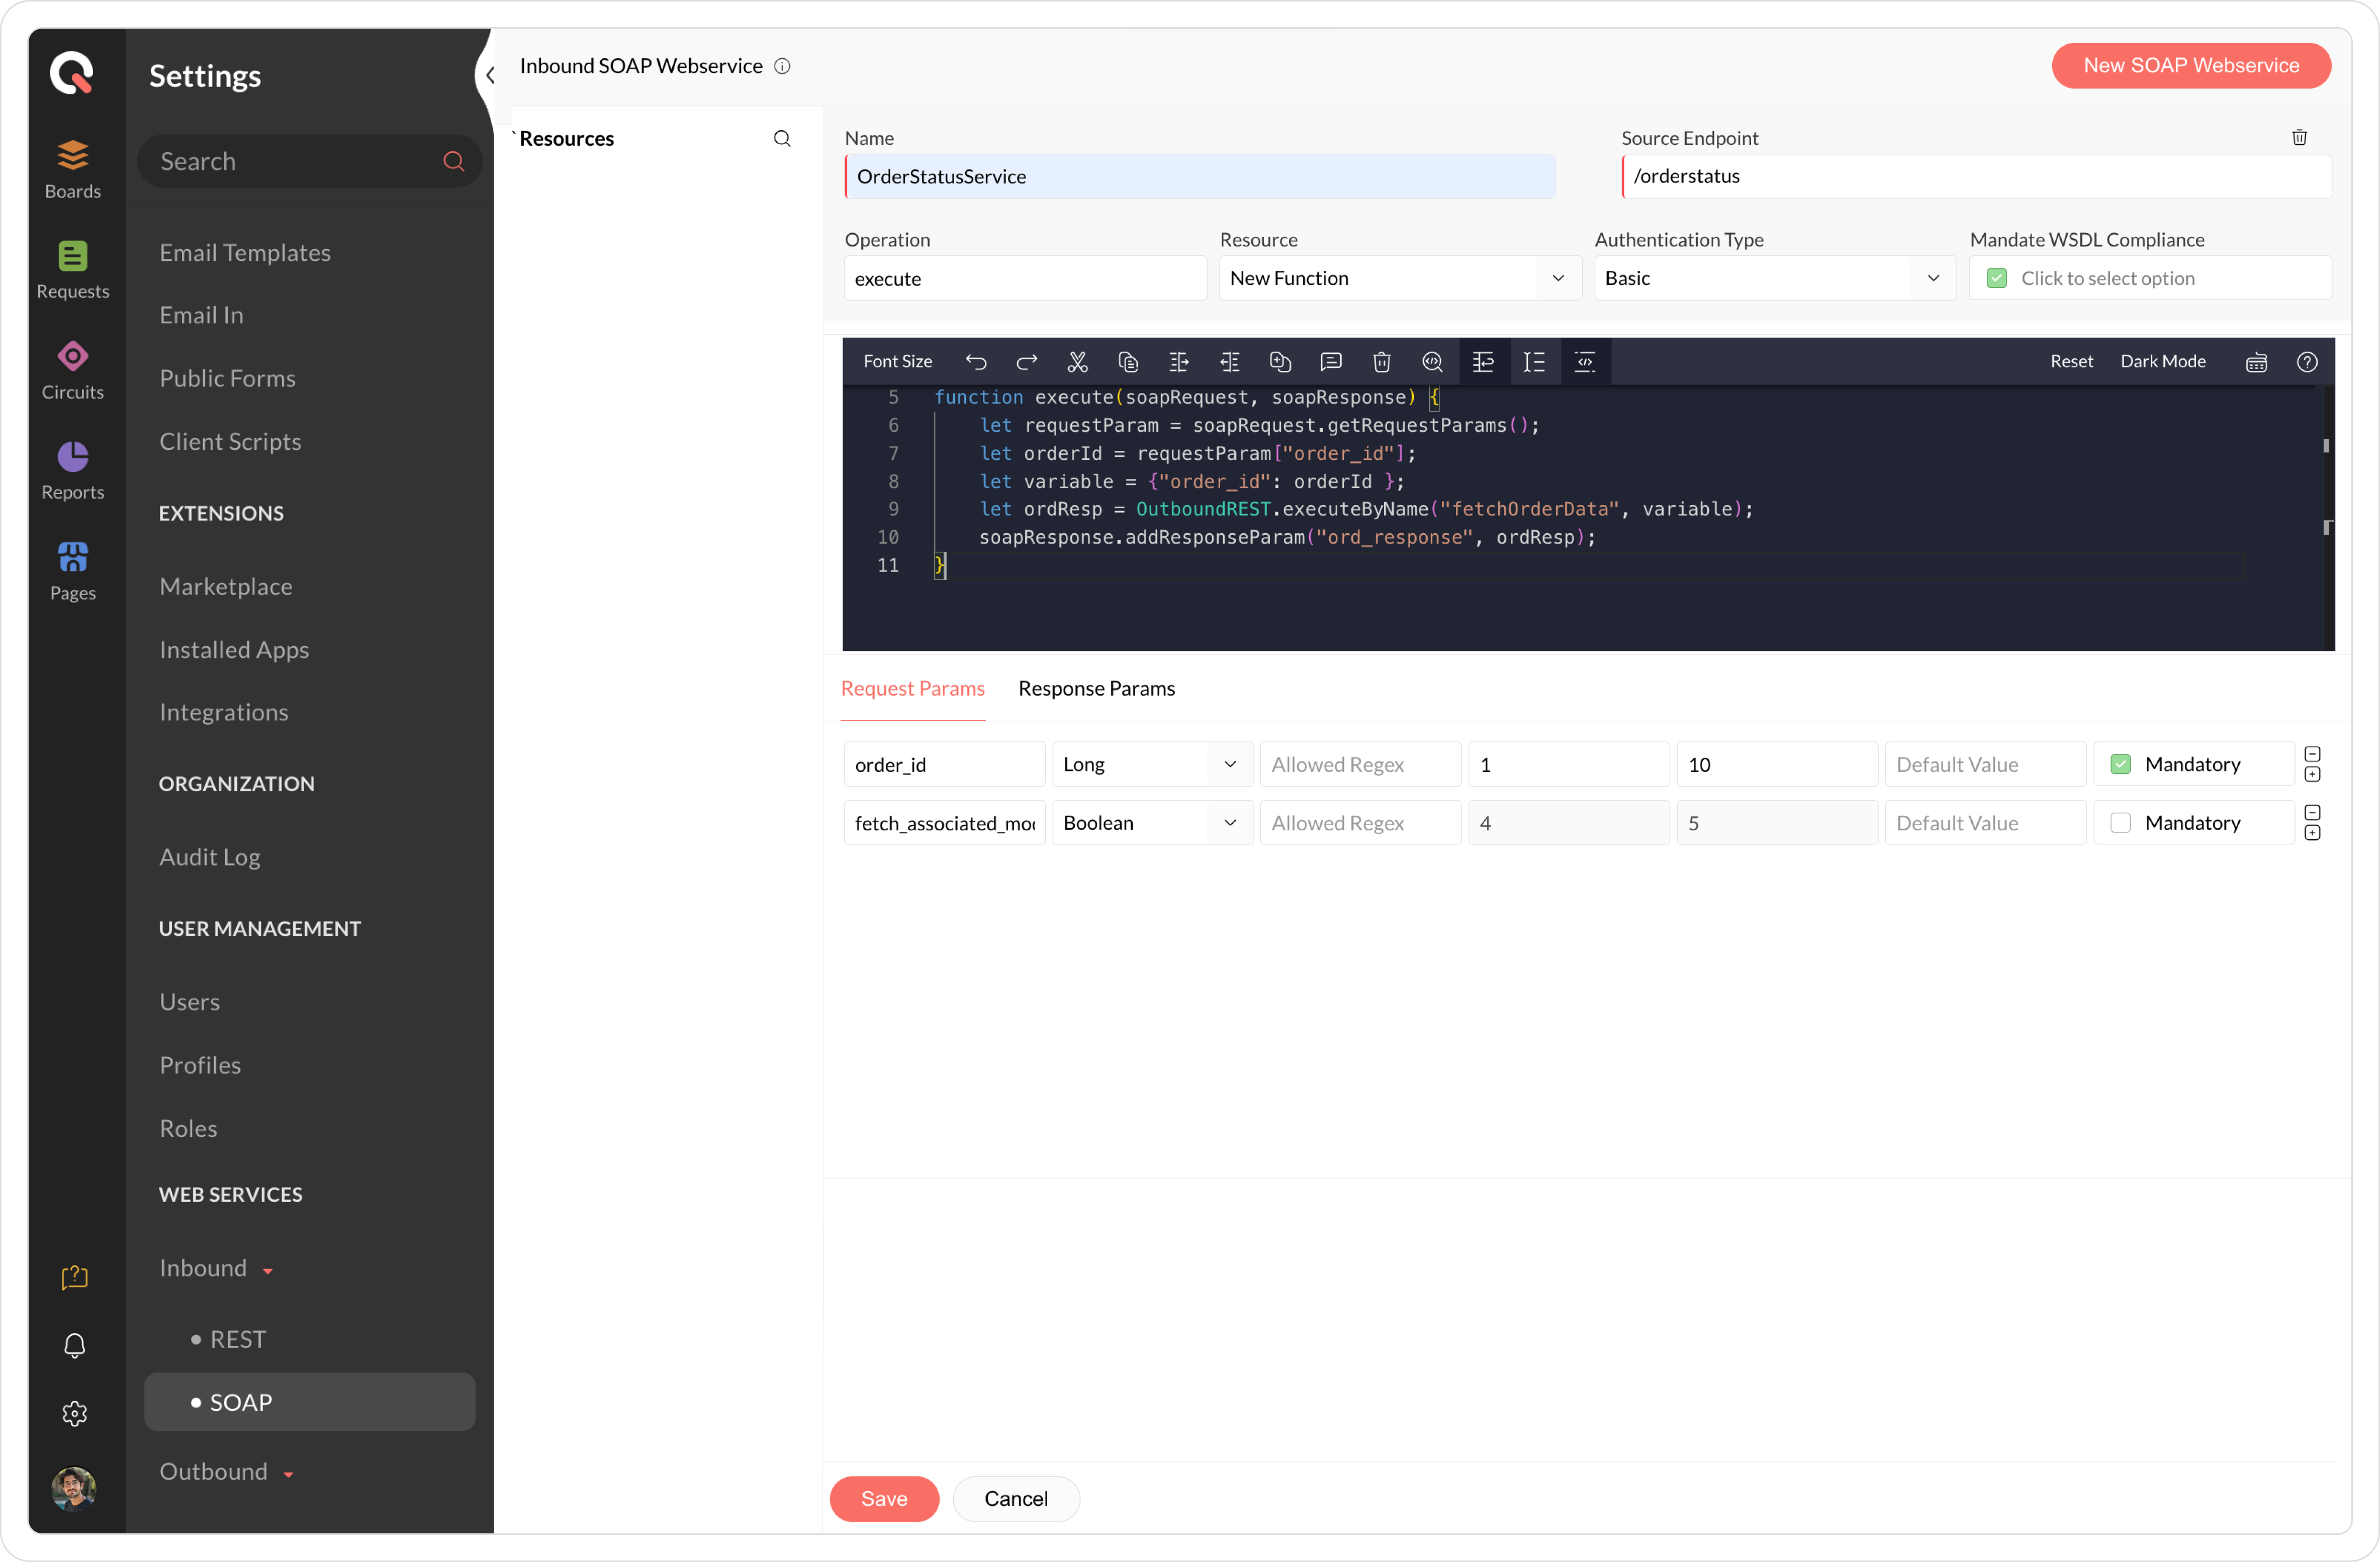2380x1562 pixels.
Task: Click the Source Endpoint input field
Action: 1975,177
